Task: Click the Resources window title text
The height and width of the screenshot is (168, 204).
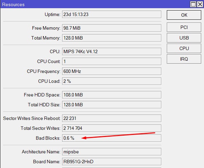Action: [13, 4]
